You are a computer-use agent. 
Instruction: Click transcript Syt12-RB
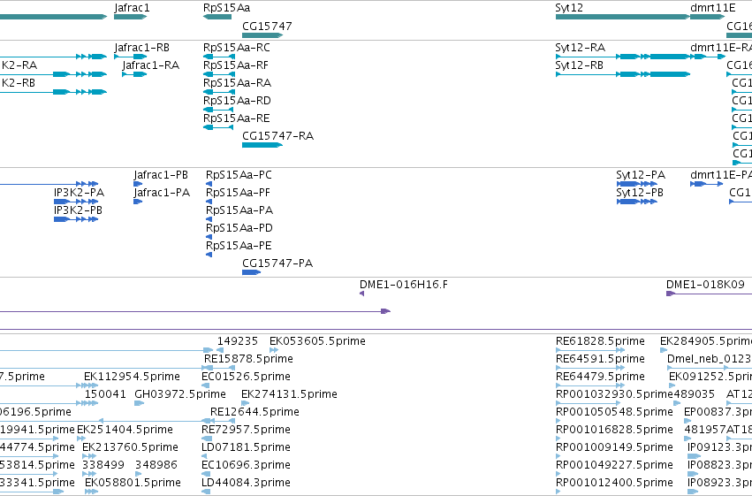coord(622,74)
